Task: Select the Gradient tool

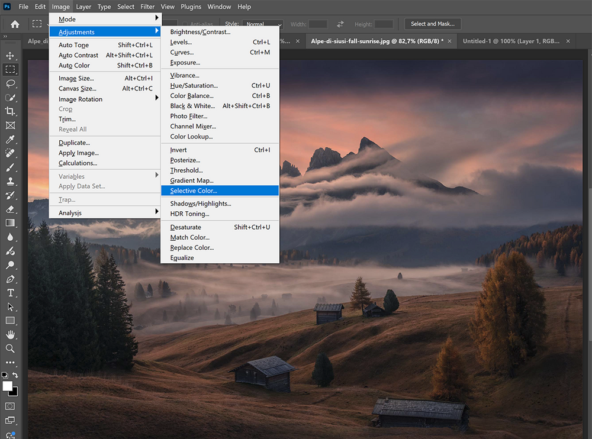Action: pyautogui.click(x=10, y=223)
